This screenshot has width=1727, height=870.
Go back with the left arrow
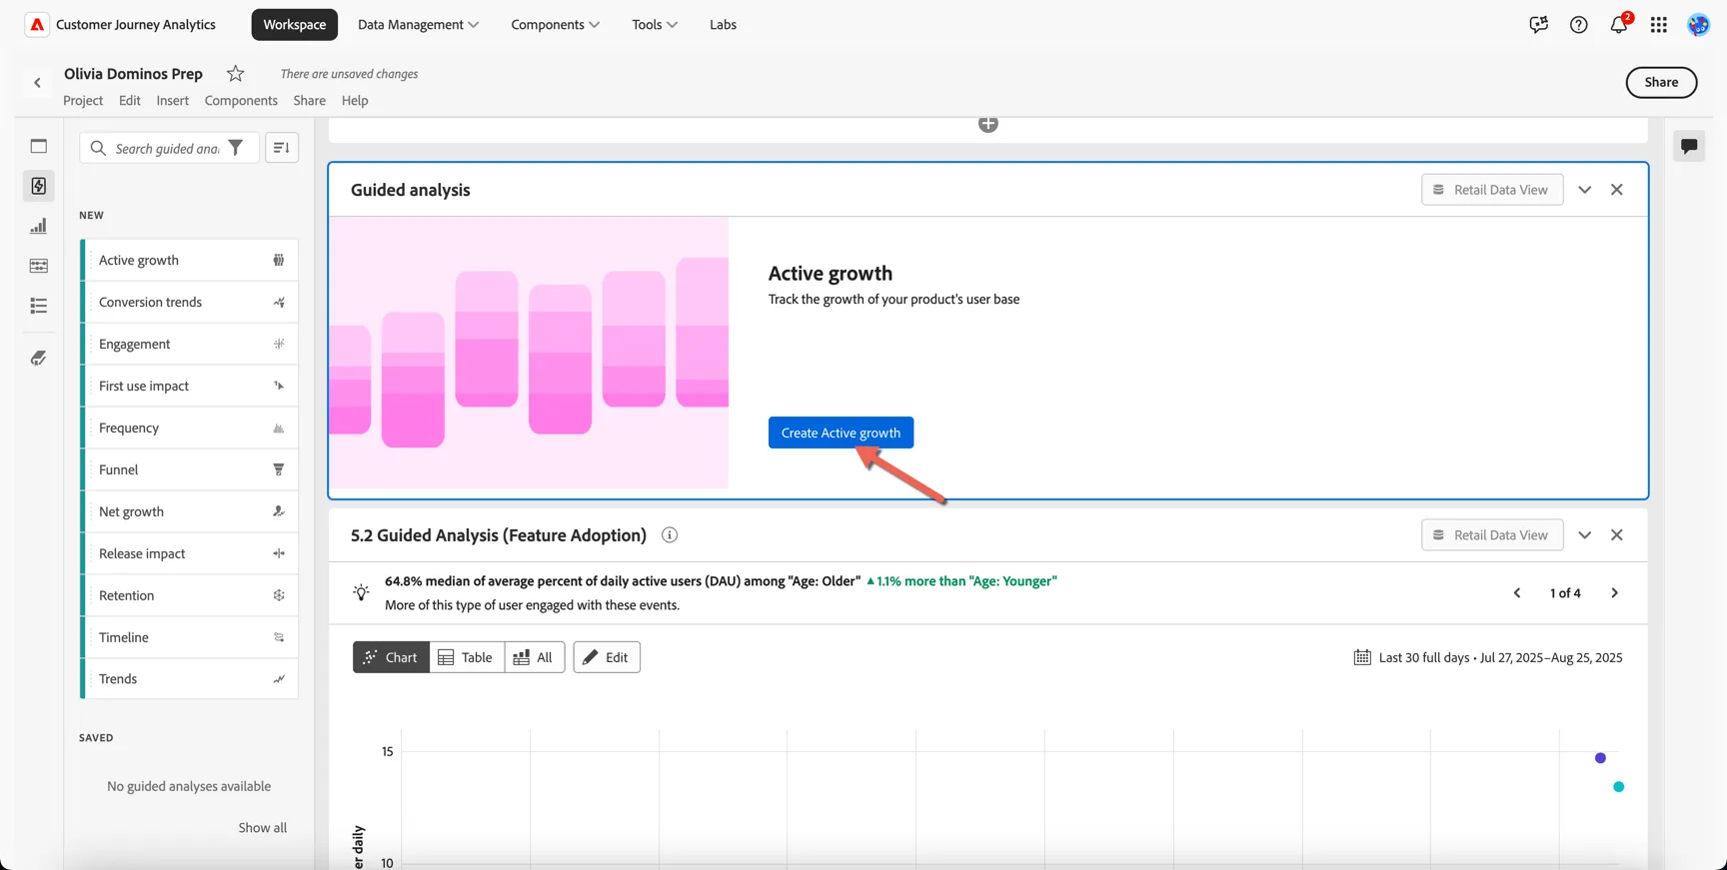pyautogui.click(x=38, y=83)
